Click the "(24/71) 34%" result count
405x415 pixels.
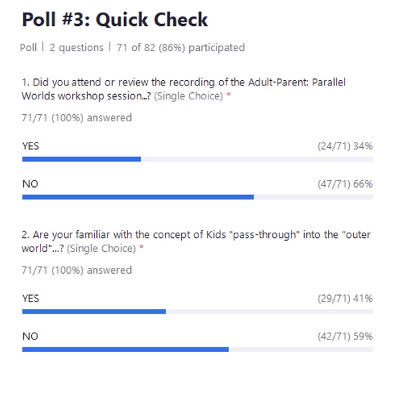[345, 146]
